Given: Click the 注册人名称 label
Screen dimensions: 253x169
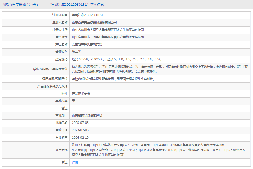Looking at the screenshot, I should pyautogui.click(x=60, y=23).
